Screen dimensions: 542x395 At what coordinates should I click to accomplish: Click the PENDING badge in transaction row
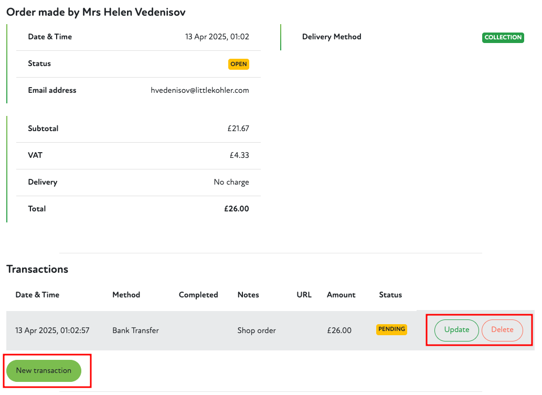click(391, 329)
